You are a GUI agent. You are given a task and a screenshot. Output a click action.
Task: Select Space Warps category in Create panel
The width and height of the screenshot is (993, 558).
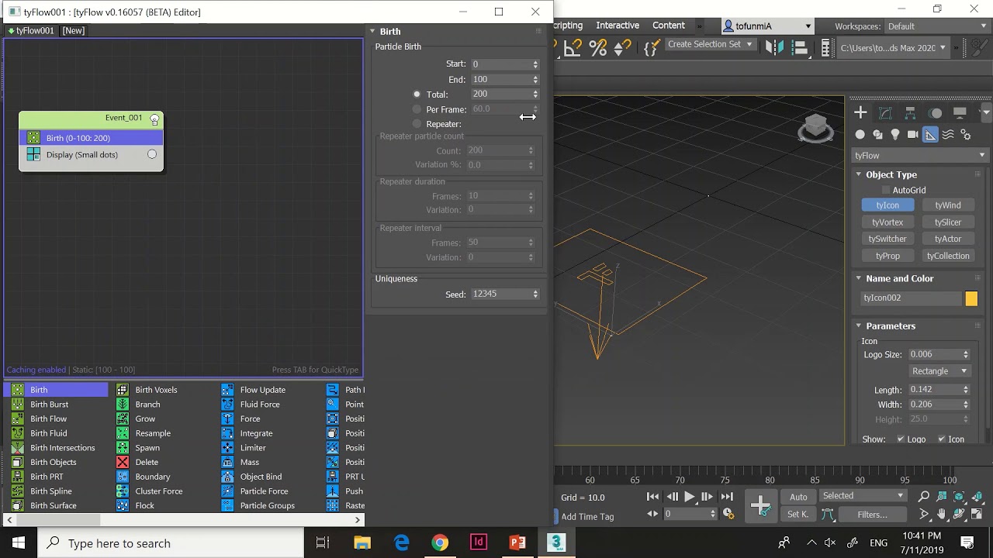tap(948, 135)
